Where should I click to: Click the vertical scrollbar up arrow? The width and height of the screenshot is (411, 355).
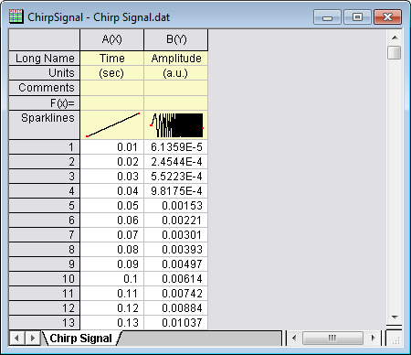click(395, 38)
